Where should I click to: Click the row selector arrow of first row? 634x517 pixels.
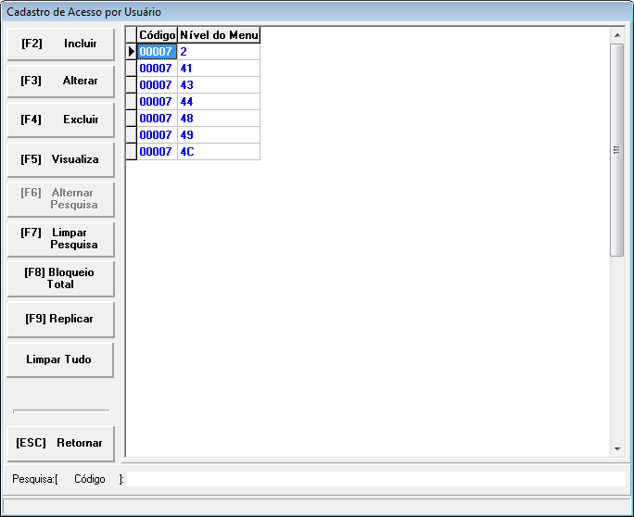pyautogui.click(x=132, y=52)
